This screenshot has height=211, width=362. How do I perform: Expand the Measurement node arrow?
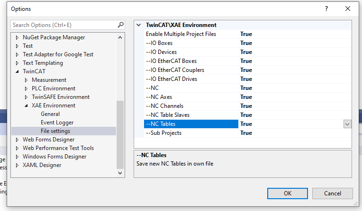pos(26,80)
